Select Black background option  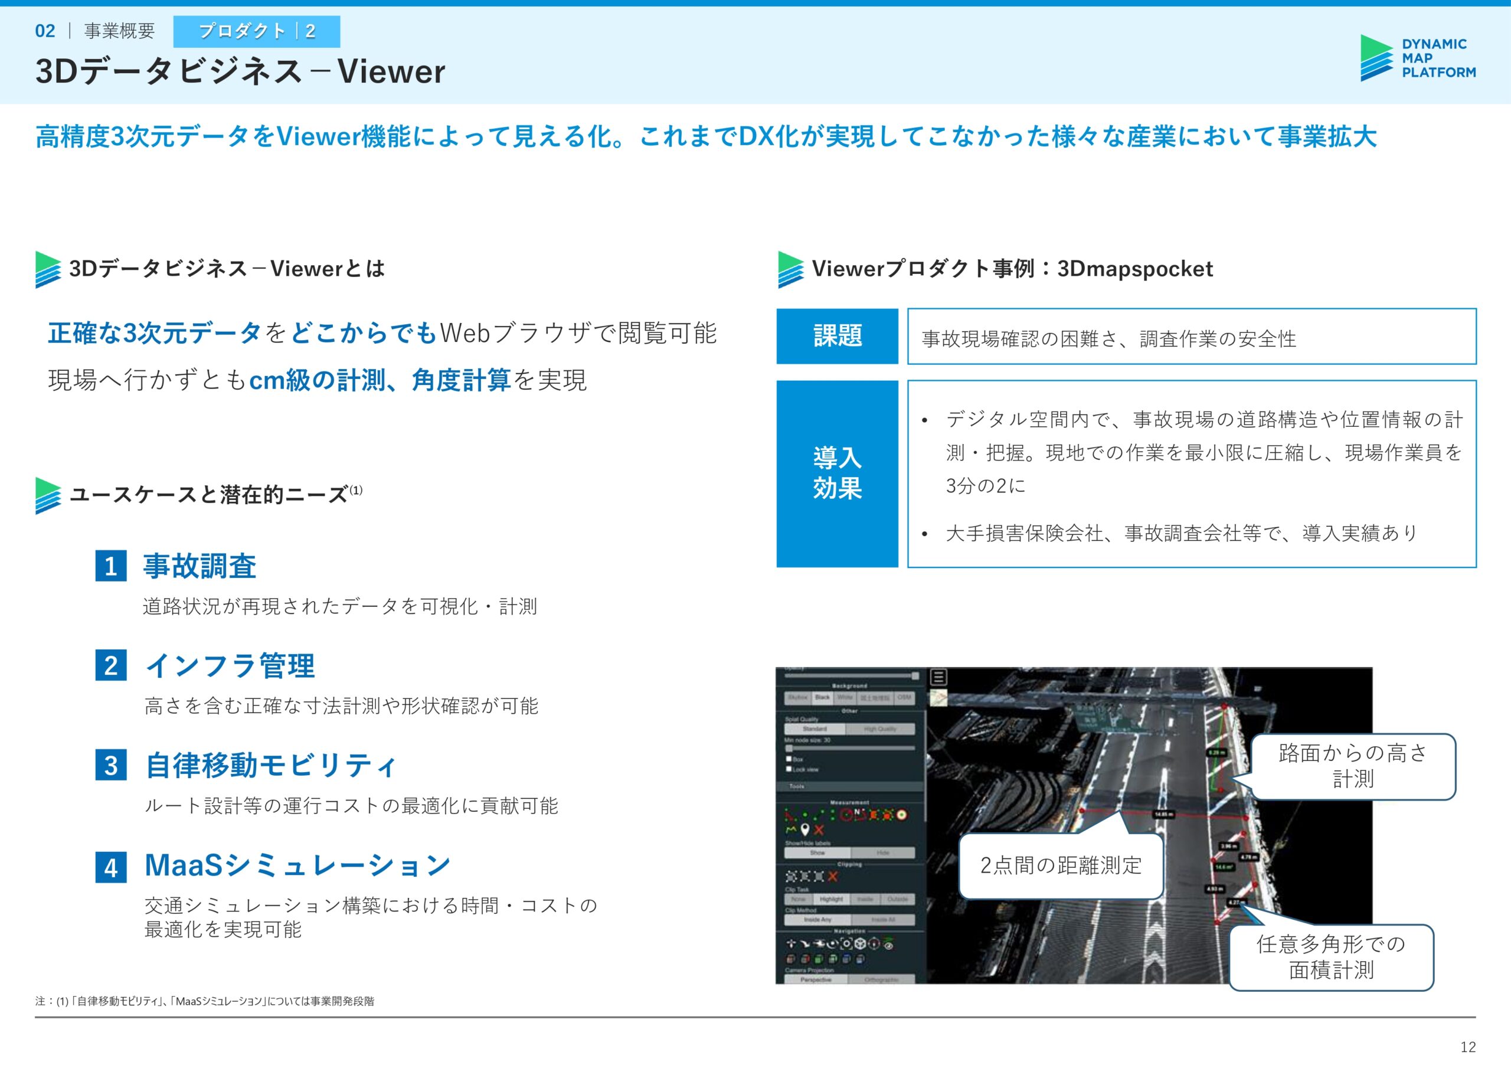coord(823,697)
